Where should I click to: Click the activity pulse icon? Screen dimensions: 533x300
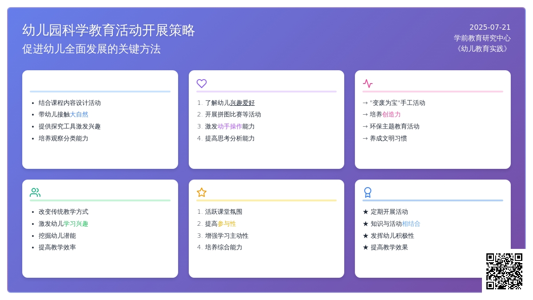[368, 84]
